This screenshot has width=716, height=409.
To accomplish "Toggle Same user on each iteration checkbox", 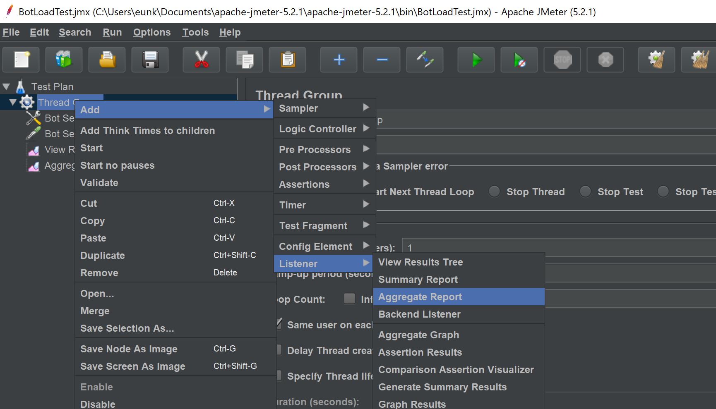I will coord(279,324).
